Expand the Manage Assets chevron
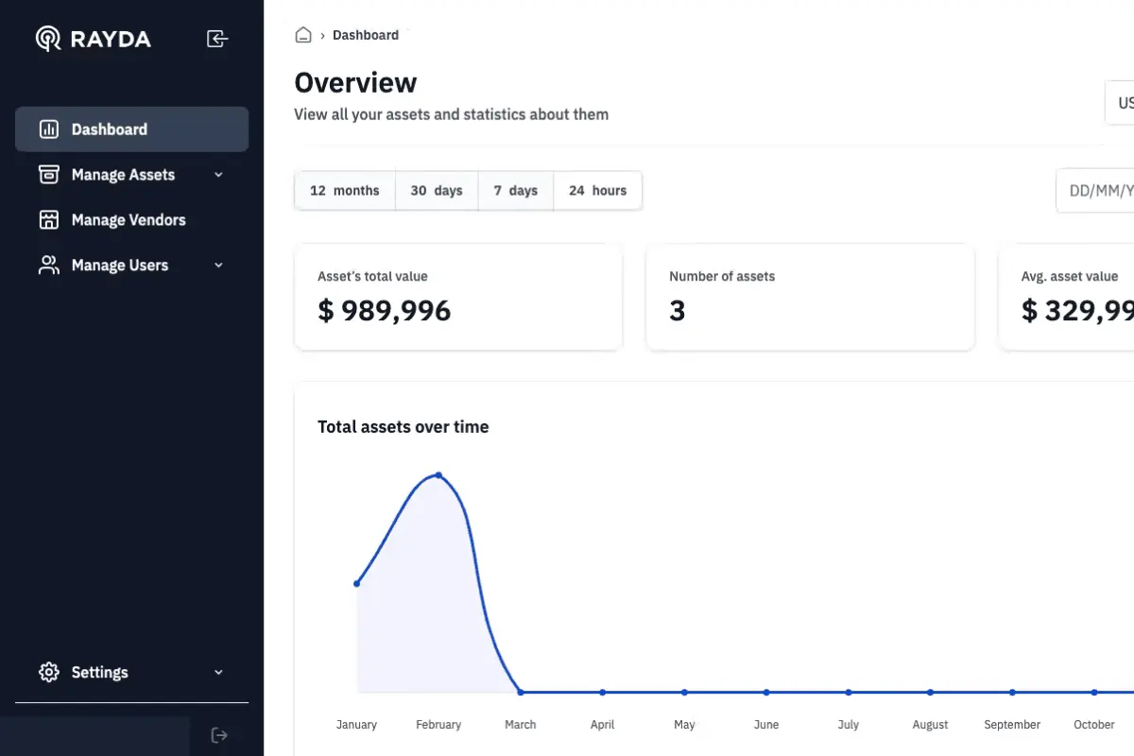1134x756 pixels. (x=218, y=175)
